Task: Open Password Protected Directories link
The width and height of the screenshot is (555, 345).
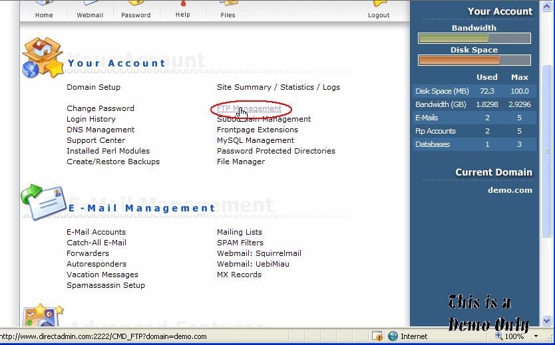Action: [276, 151]
